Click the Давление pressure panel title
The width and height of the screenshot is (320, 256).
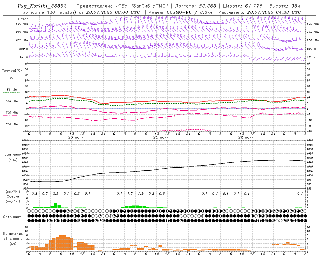tap(13, 154)
